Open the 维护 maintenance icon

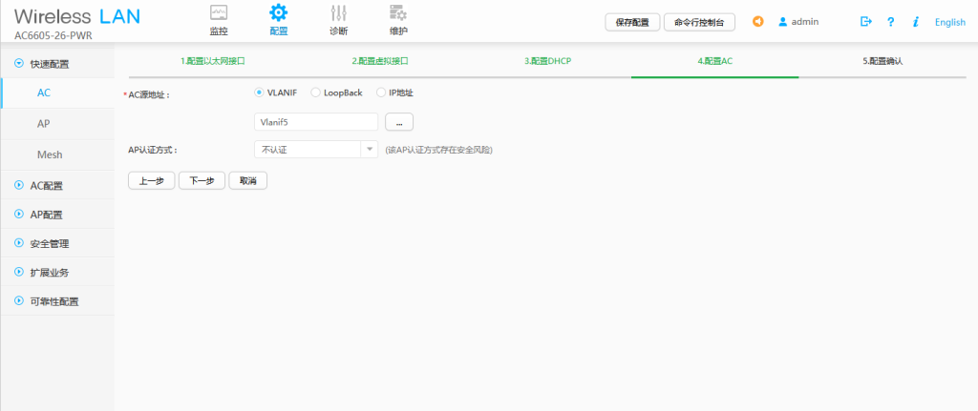click(398, 13)
